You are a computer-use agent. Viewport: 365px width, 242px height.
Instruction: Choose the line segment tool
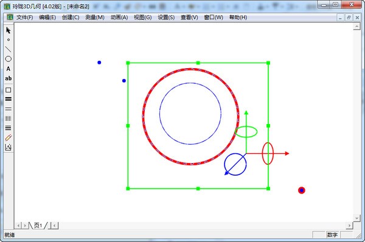[9, 49]
